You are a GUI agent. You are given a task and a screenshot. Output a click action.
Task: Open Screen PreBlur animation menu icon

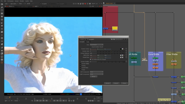click(126, 62)
